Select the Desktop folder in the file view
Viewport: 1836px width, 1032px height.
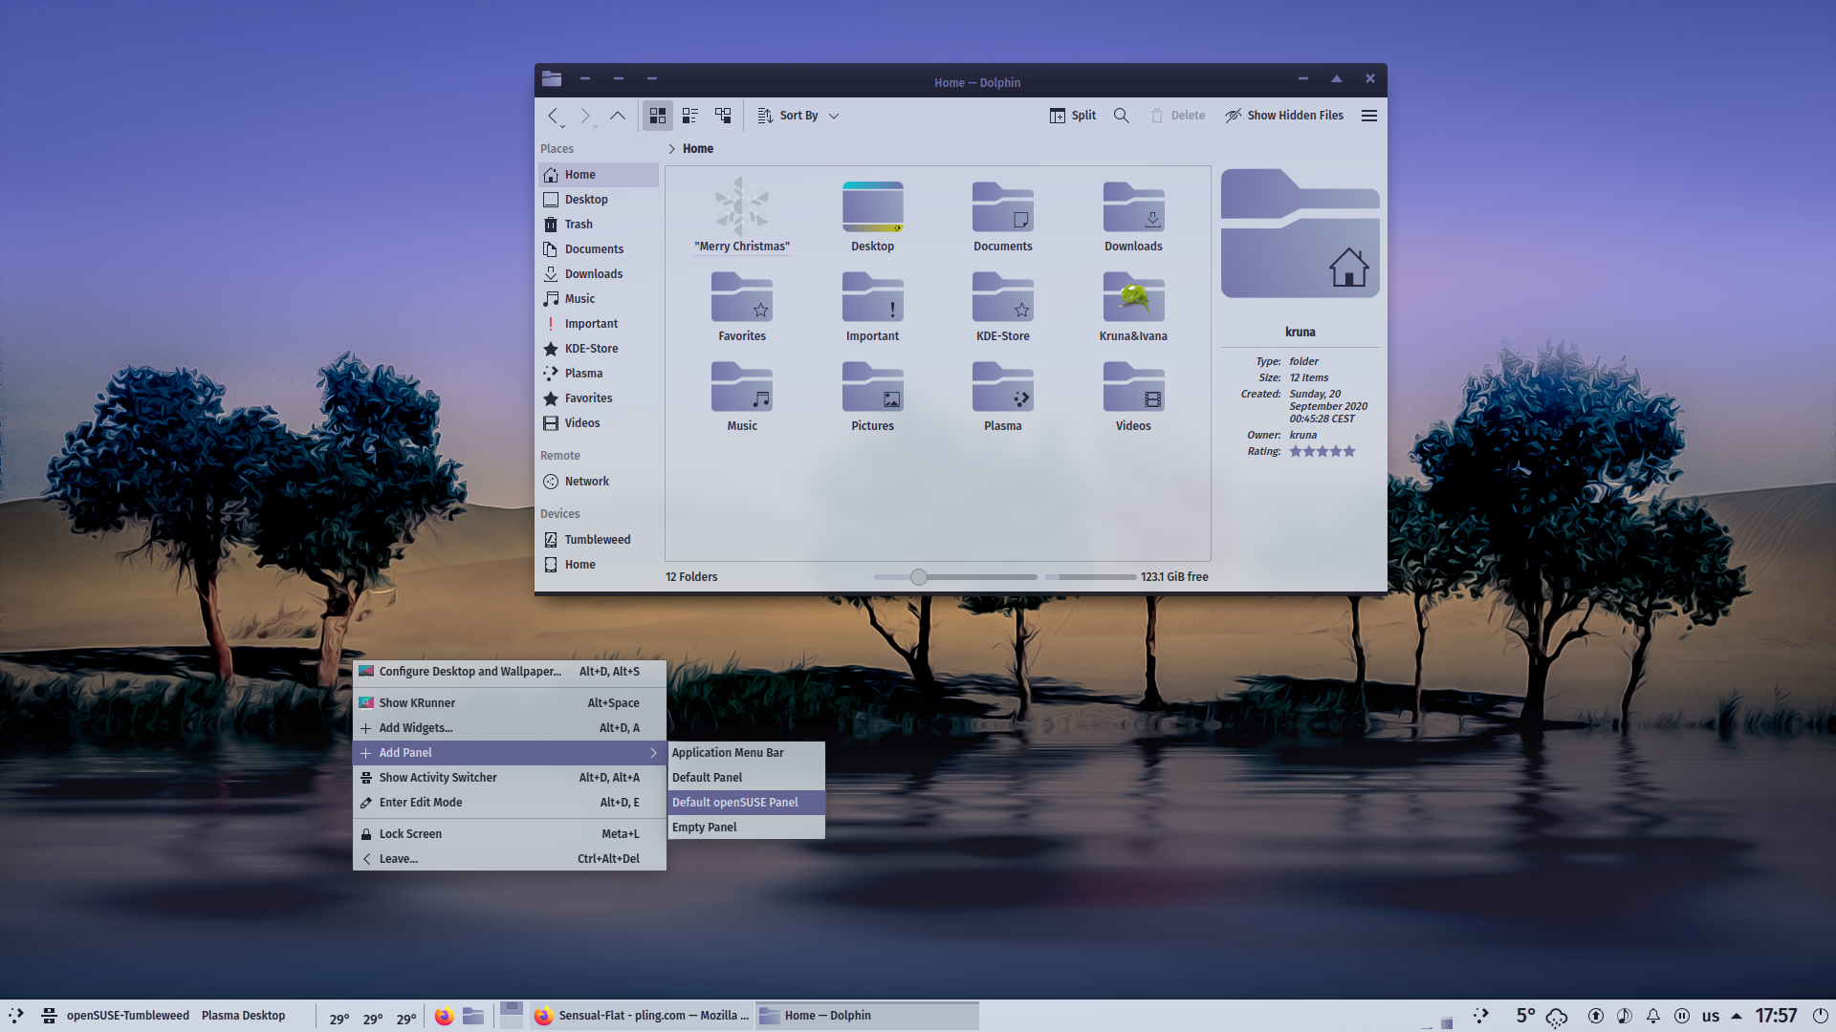click(x=873, y=215)
